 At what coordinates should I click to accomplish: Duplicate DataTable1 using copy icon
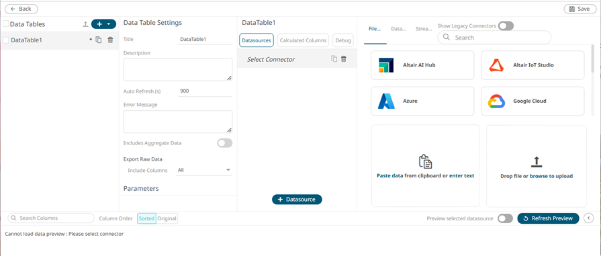click(x=99, y=40)
